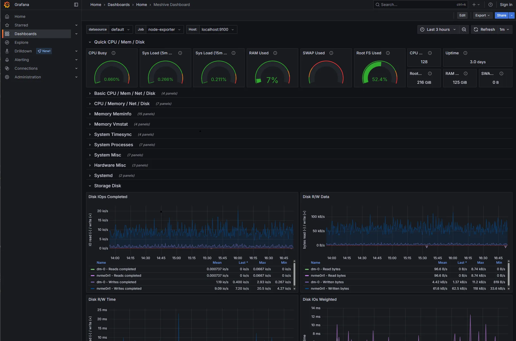Sort Disk IOps legend by Max

262,263
